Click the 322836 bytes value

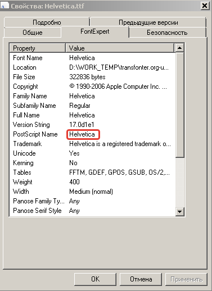(87, 77)
